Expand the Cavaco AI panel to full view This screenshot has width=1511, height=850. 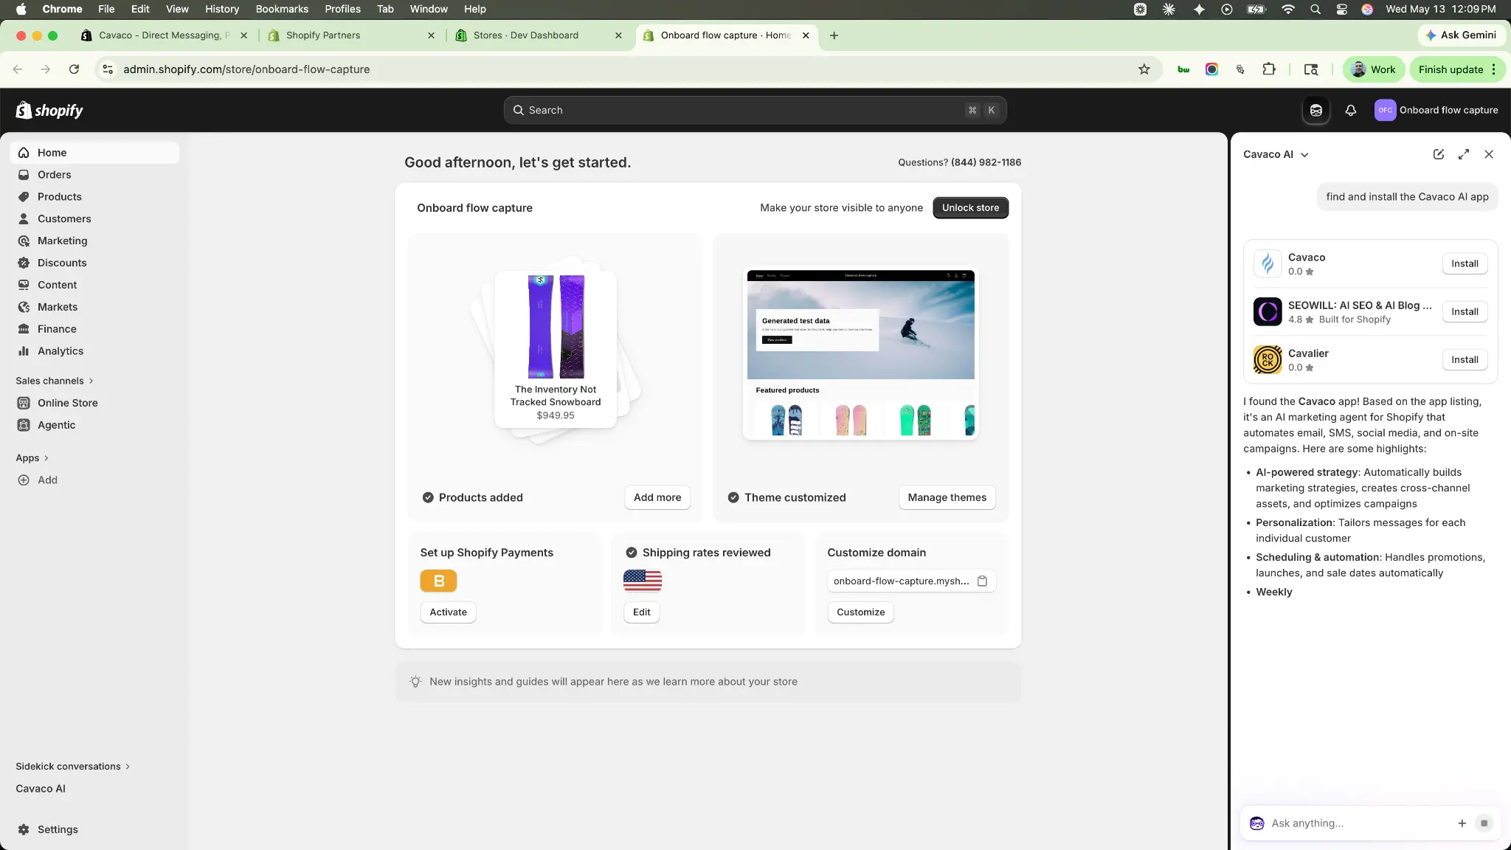(1464, 154)
